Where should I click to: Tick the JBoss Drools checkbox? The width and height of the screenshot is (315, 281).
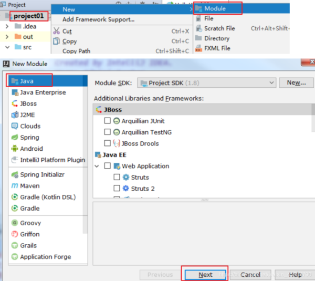pyautogui.click(x=108, y=143)
